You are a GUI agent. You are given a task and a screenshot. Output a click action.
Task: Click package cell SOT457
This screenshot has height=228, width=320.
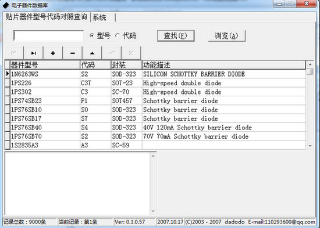click(x=126, y=101)
